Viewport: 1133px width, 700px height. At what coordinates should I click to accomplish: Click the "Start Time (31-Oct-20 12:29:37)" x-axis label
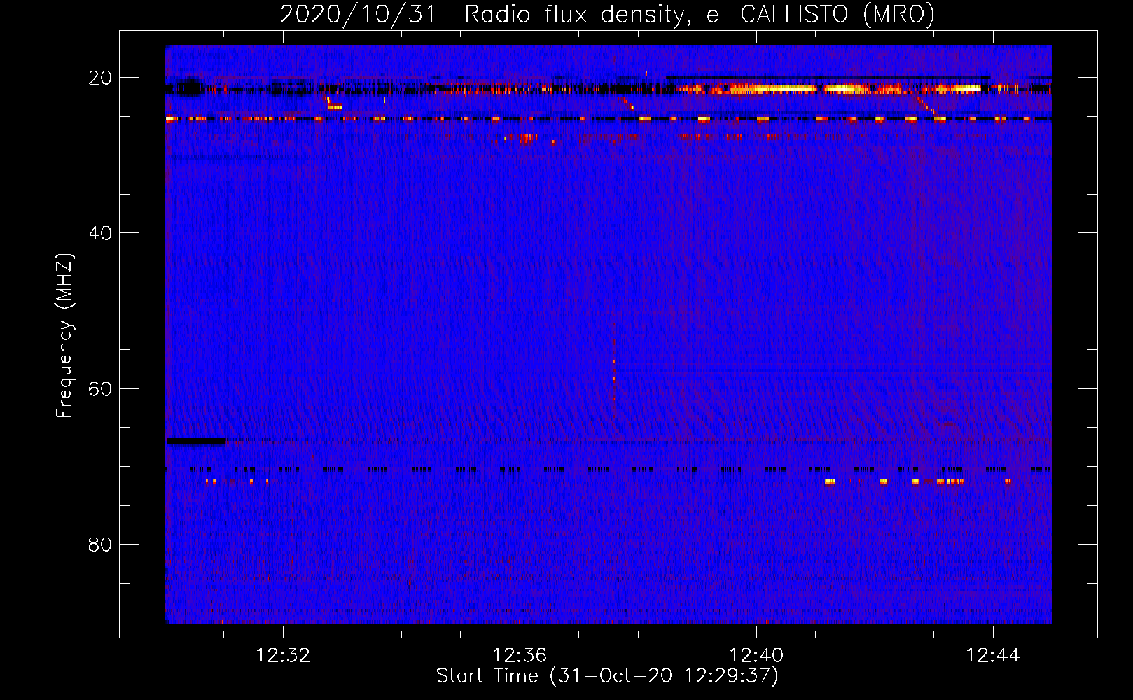[x=607, y=676]
